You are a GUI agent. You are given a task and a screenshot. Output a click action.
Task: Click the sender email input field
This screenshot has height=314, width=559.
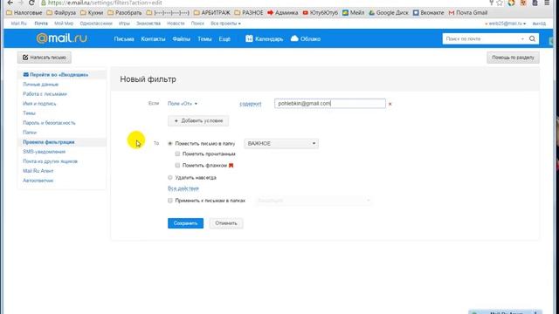(x=330, y=104)
